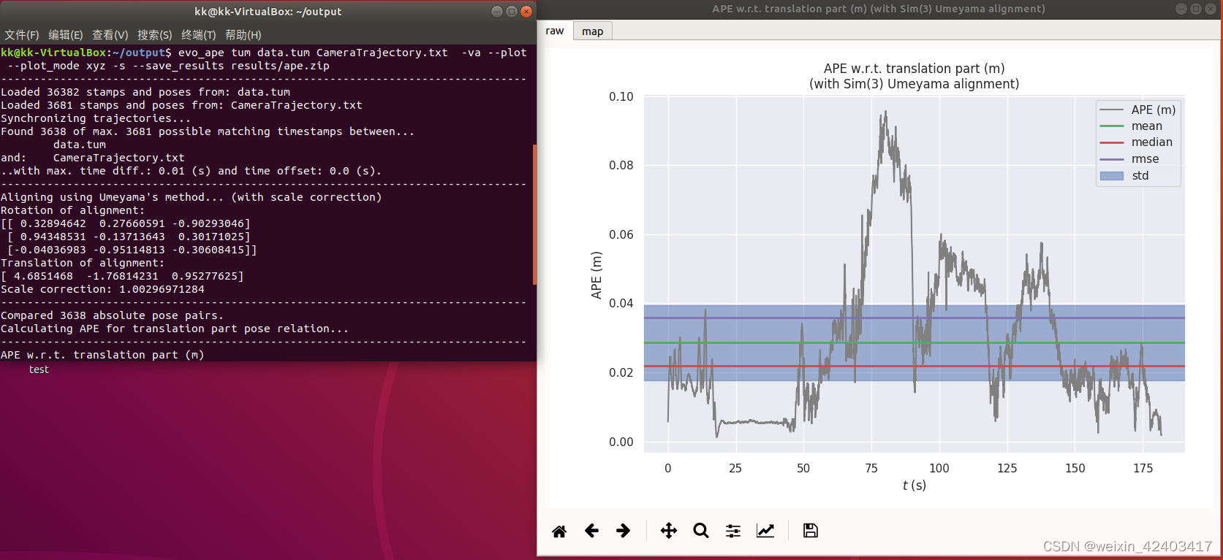Open the 搜索(S) terminal menu
This screenshot has height=560, width=1223.
(x=155, y=35)
